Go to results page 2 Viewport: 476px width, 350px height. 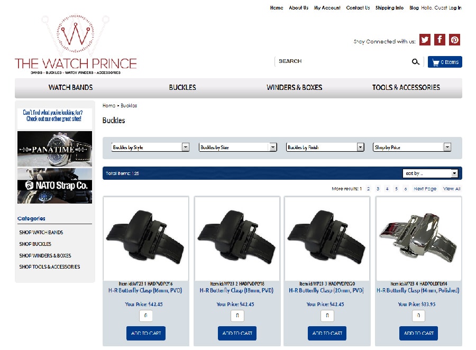(x=368, y=189)
